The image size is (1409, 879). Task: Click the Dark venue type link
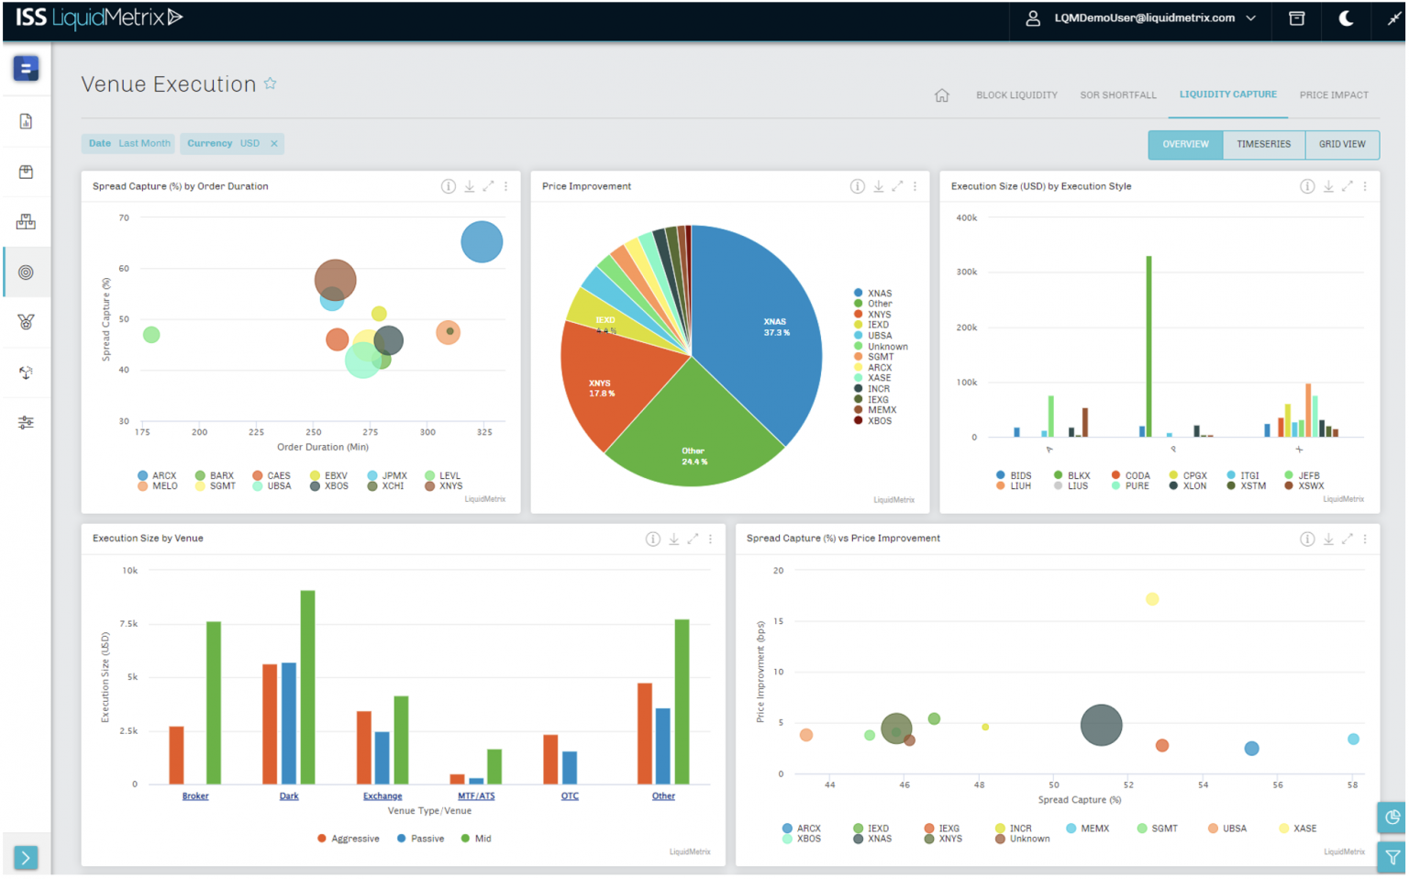point(289,796)
